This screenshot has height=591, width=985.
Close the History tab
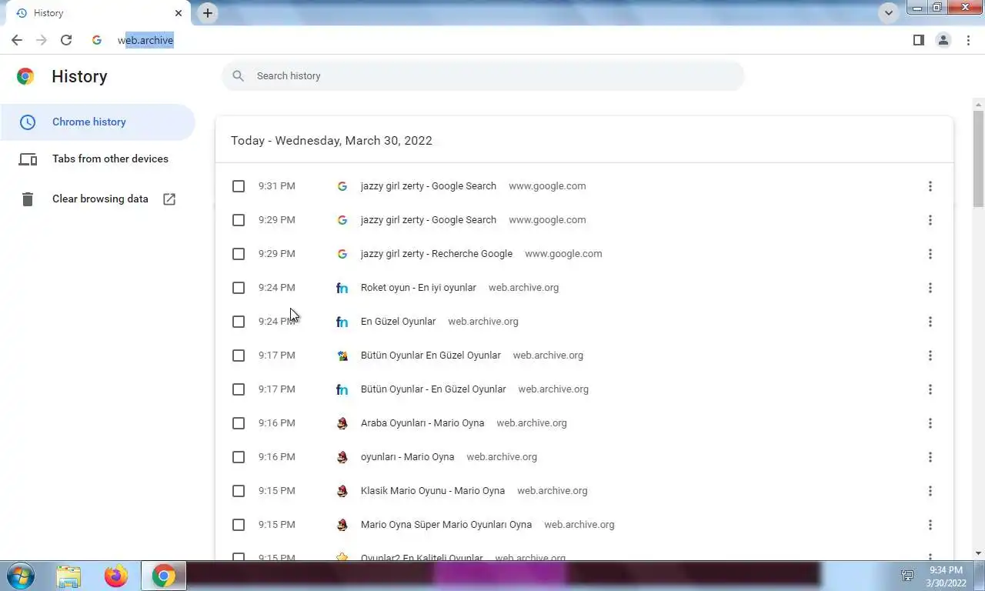pos(179,13)
